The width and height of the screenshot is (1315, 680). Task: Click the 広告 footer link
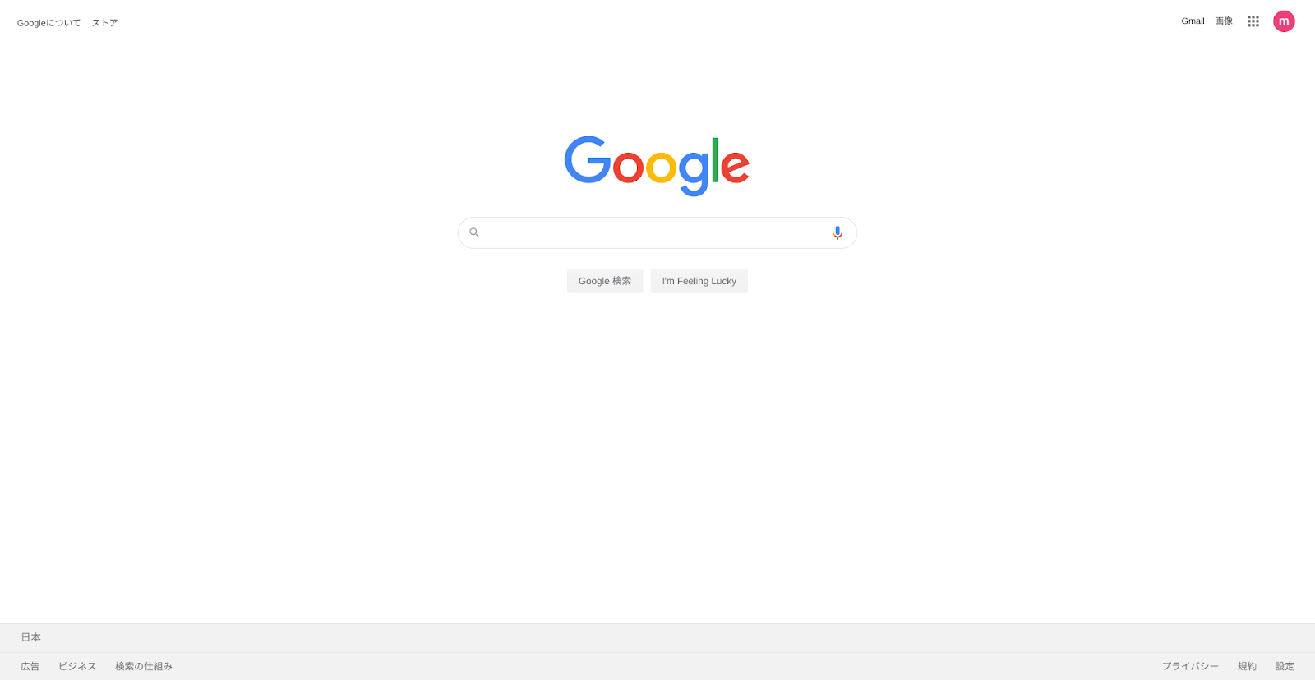30,666
